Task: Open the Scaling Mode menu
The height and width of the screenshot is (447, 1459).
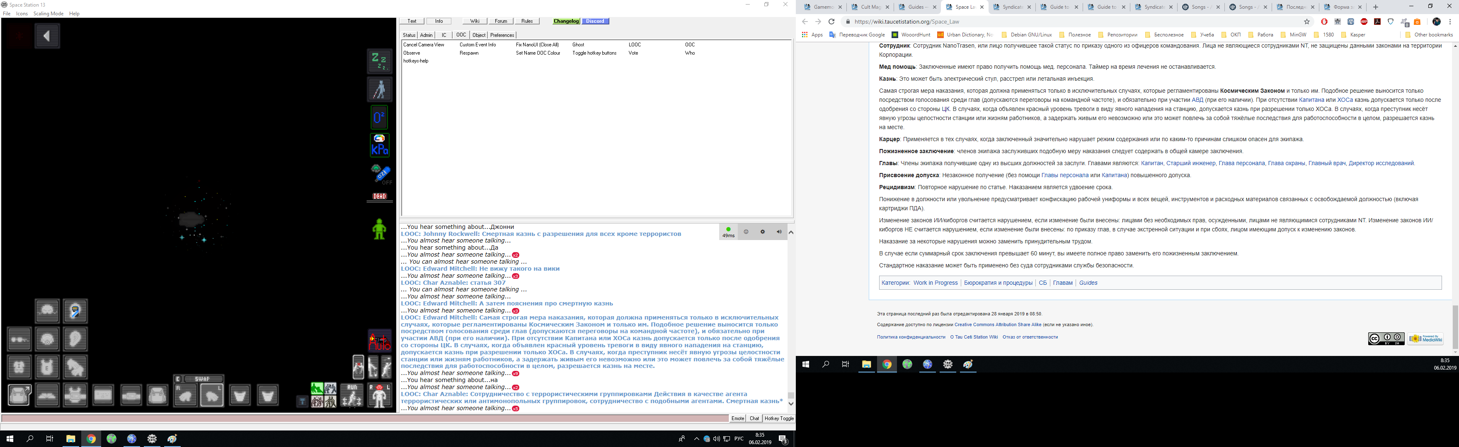Action: pos(48,14)
